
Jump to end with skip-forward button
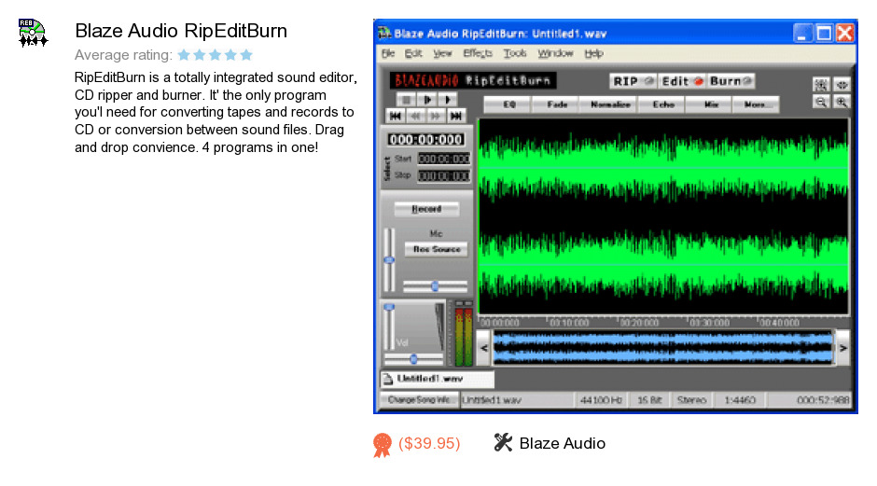(456, 117)
